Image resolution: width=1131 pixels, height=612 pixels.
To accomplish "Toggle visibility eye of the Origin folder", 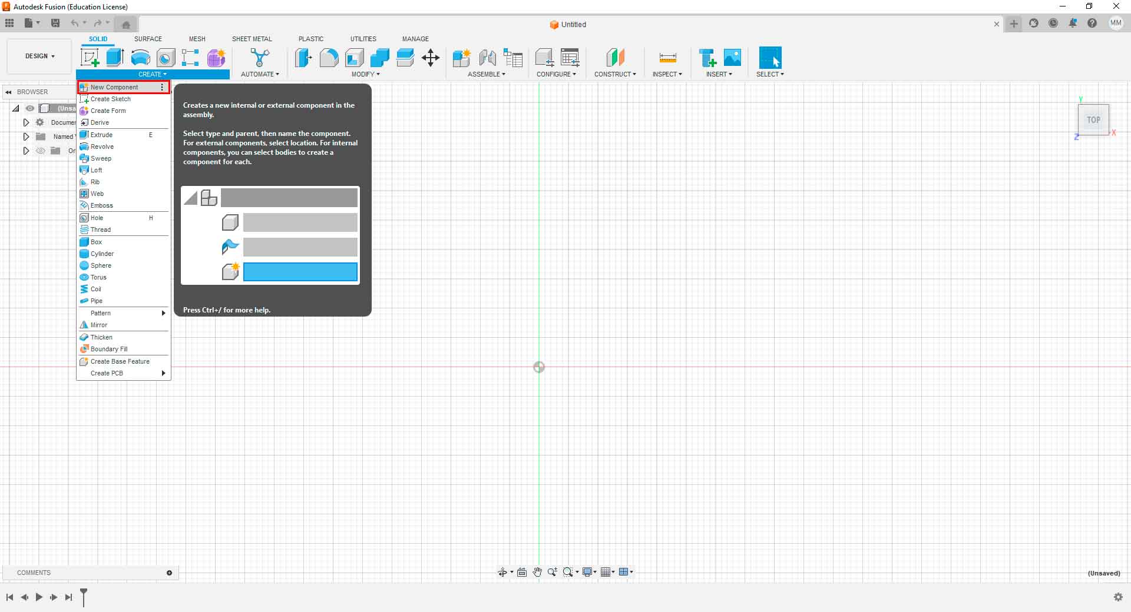I will 41,151.
